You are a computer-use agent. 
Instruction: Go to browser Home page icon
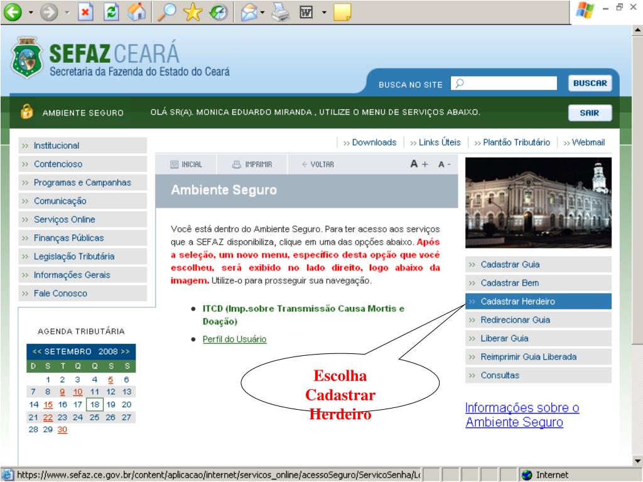tap(136, 12)
